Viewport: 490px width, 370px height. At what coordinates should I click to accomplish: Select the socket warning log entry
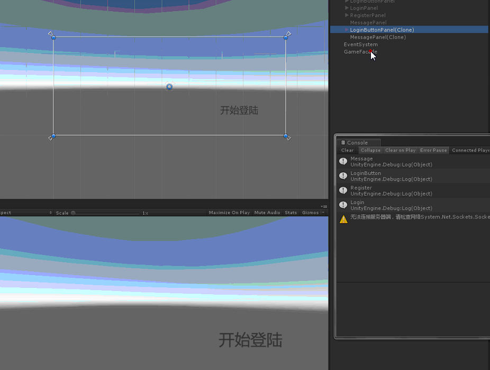[x=413, y=218]
